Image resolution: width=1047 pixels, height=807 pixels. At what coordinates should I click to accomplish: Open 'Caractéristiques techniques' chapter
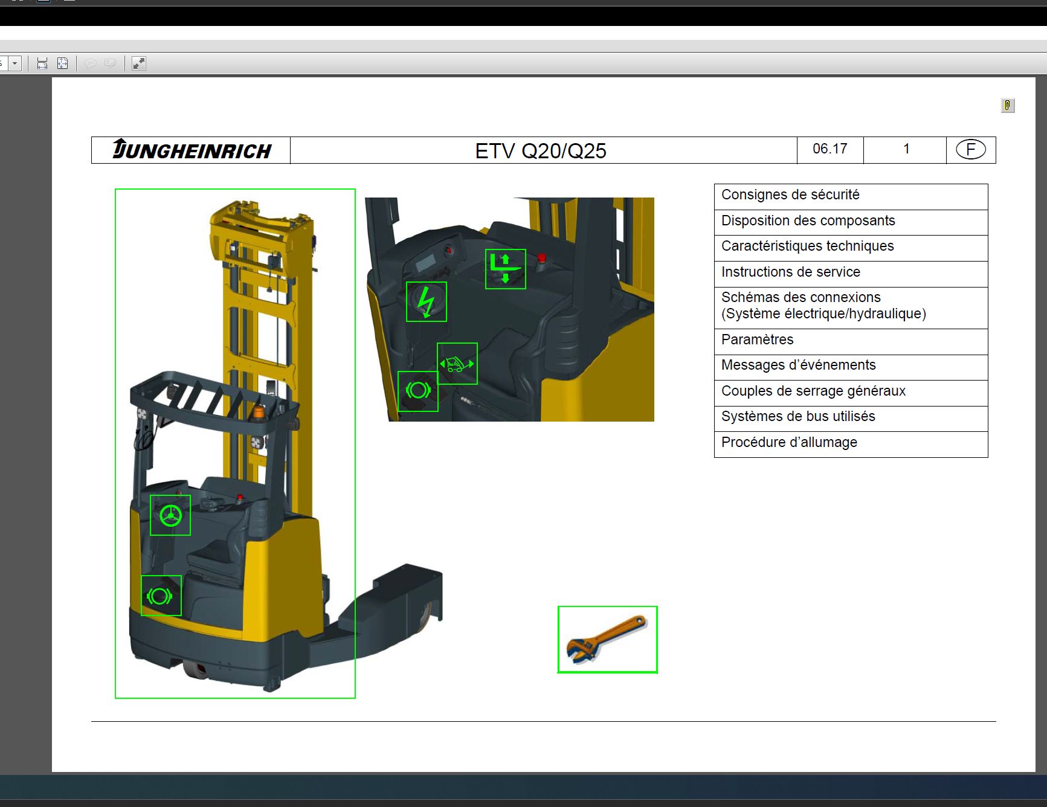[851, 248]
